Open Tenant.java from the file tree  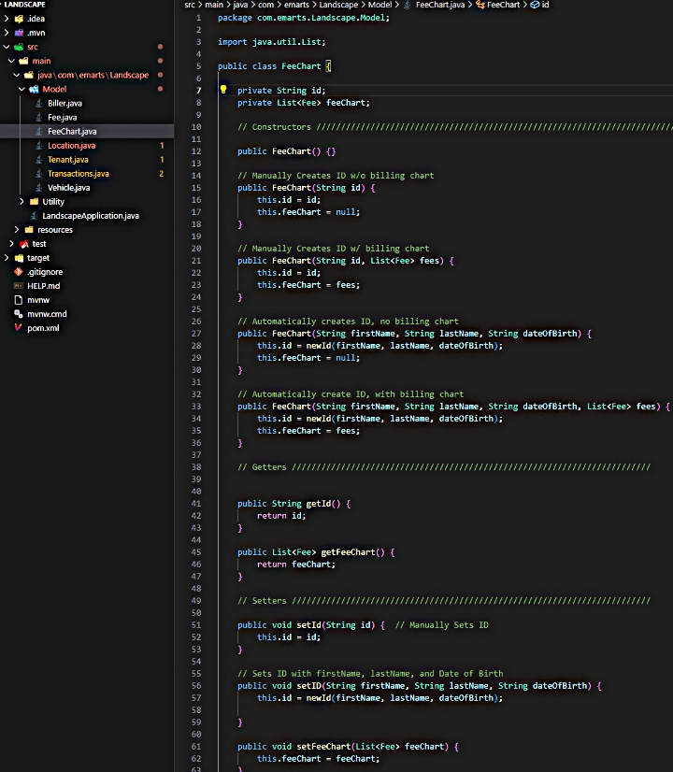point(67,160)
